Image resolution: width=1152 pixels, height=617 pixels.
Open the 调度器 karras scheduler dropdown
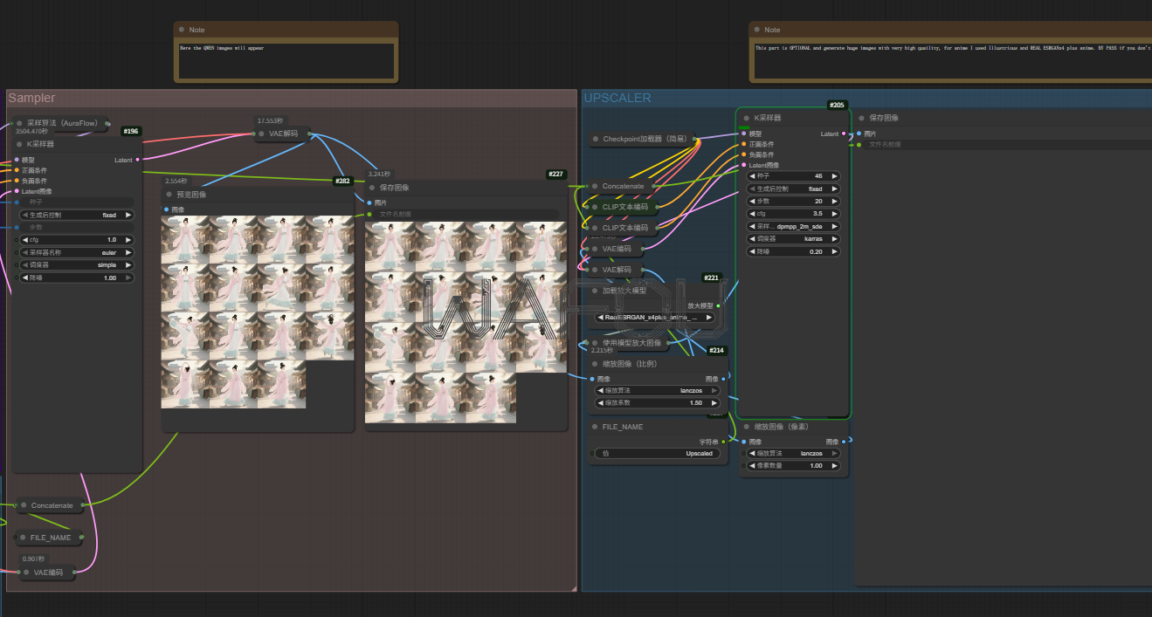pyautogui.click(x=793, y=238)
